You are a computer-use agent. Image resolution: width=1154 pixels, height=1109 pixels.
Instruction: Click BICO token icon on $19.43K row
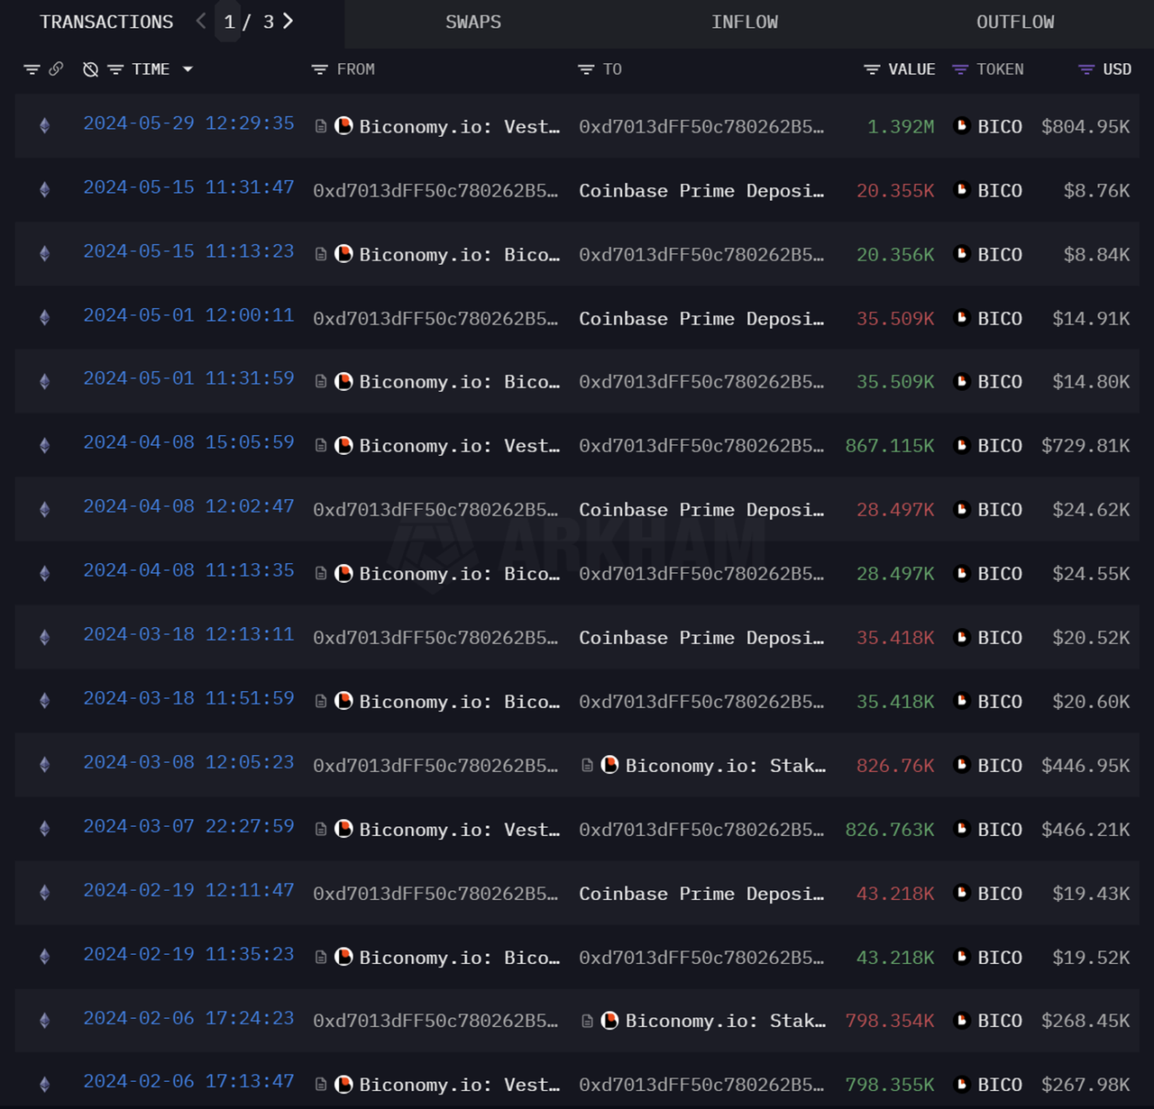pos(961,893)
